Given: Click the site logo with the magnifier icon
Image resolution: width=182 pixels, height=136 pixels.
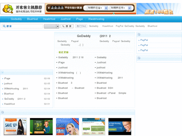Looking at the screenshot, I should (x=23, y=9).
